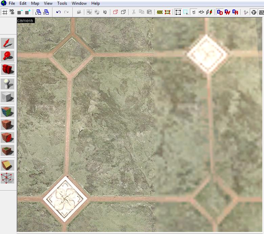264x234 pixels.
Task: Activate the Magnify tool
Action: (7, 56)
